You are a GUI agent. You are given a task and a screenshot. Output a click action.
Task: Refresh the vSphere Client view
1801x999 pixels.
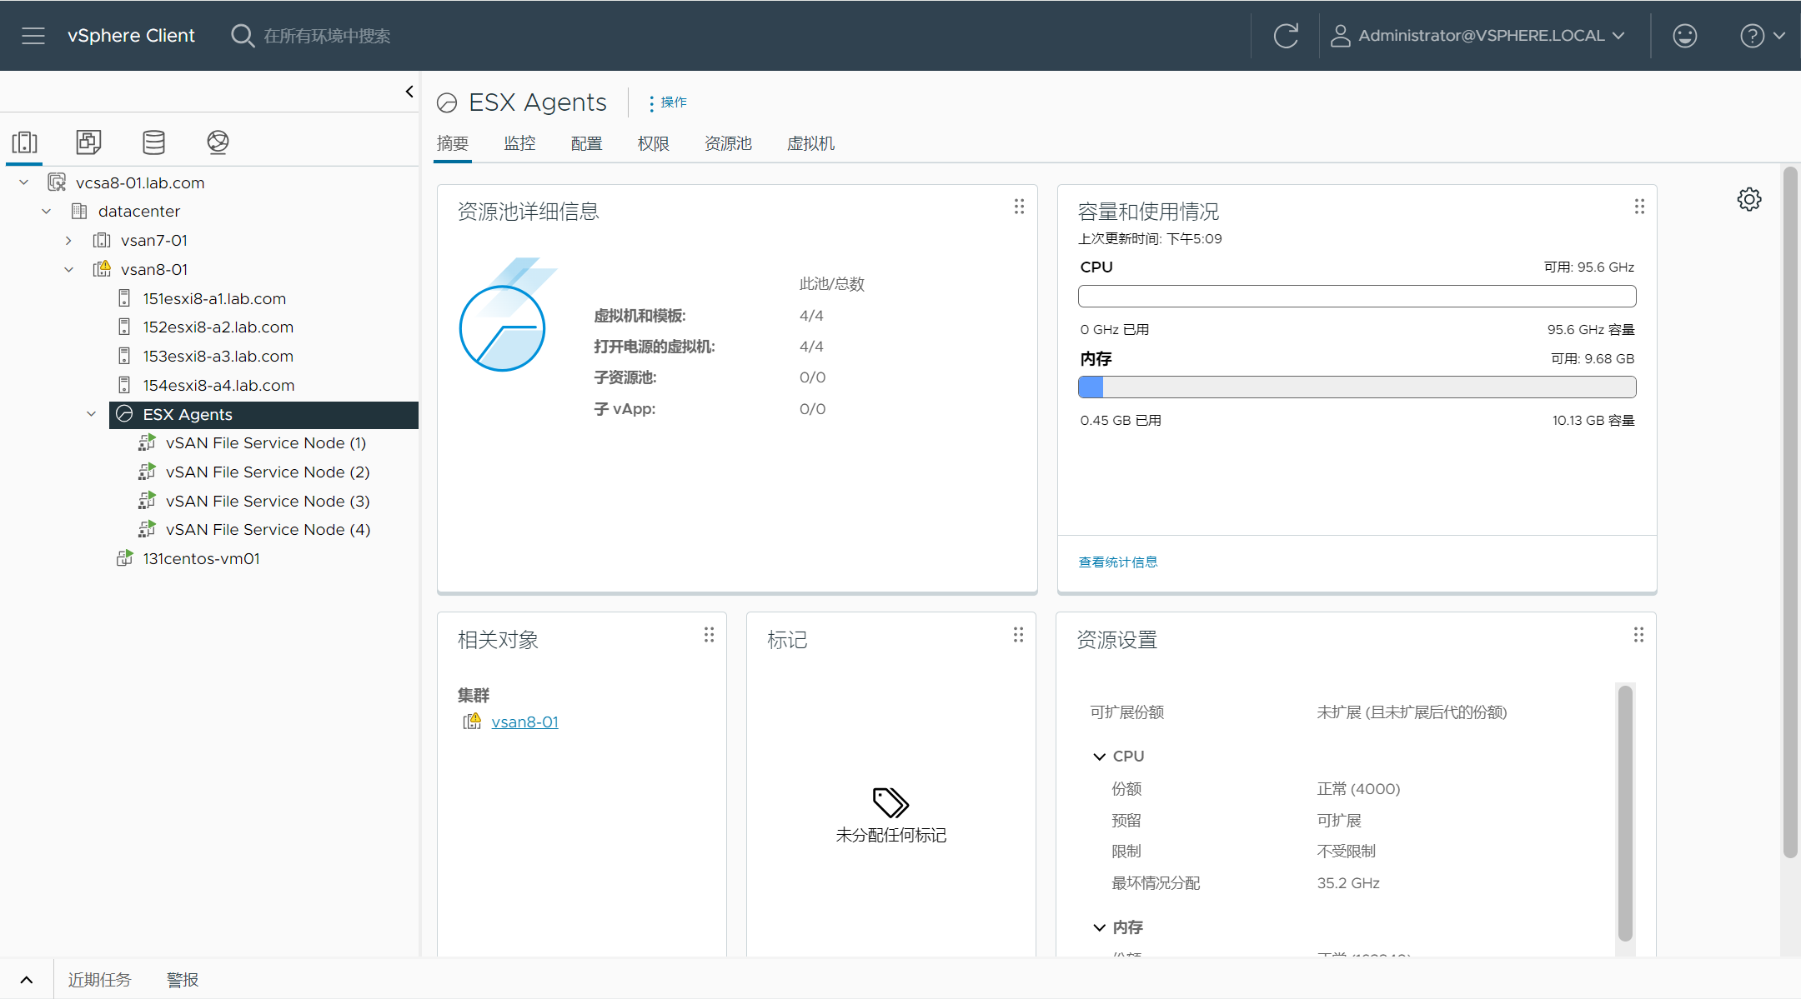(x=1286, y=36)
